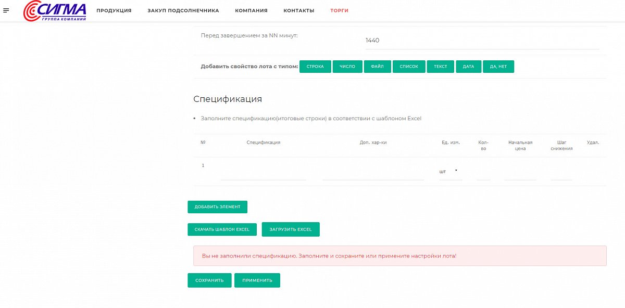
Task: Click the Сохранить button
Action: pyautogui.click(x=209, y=280)
